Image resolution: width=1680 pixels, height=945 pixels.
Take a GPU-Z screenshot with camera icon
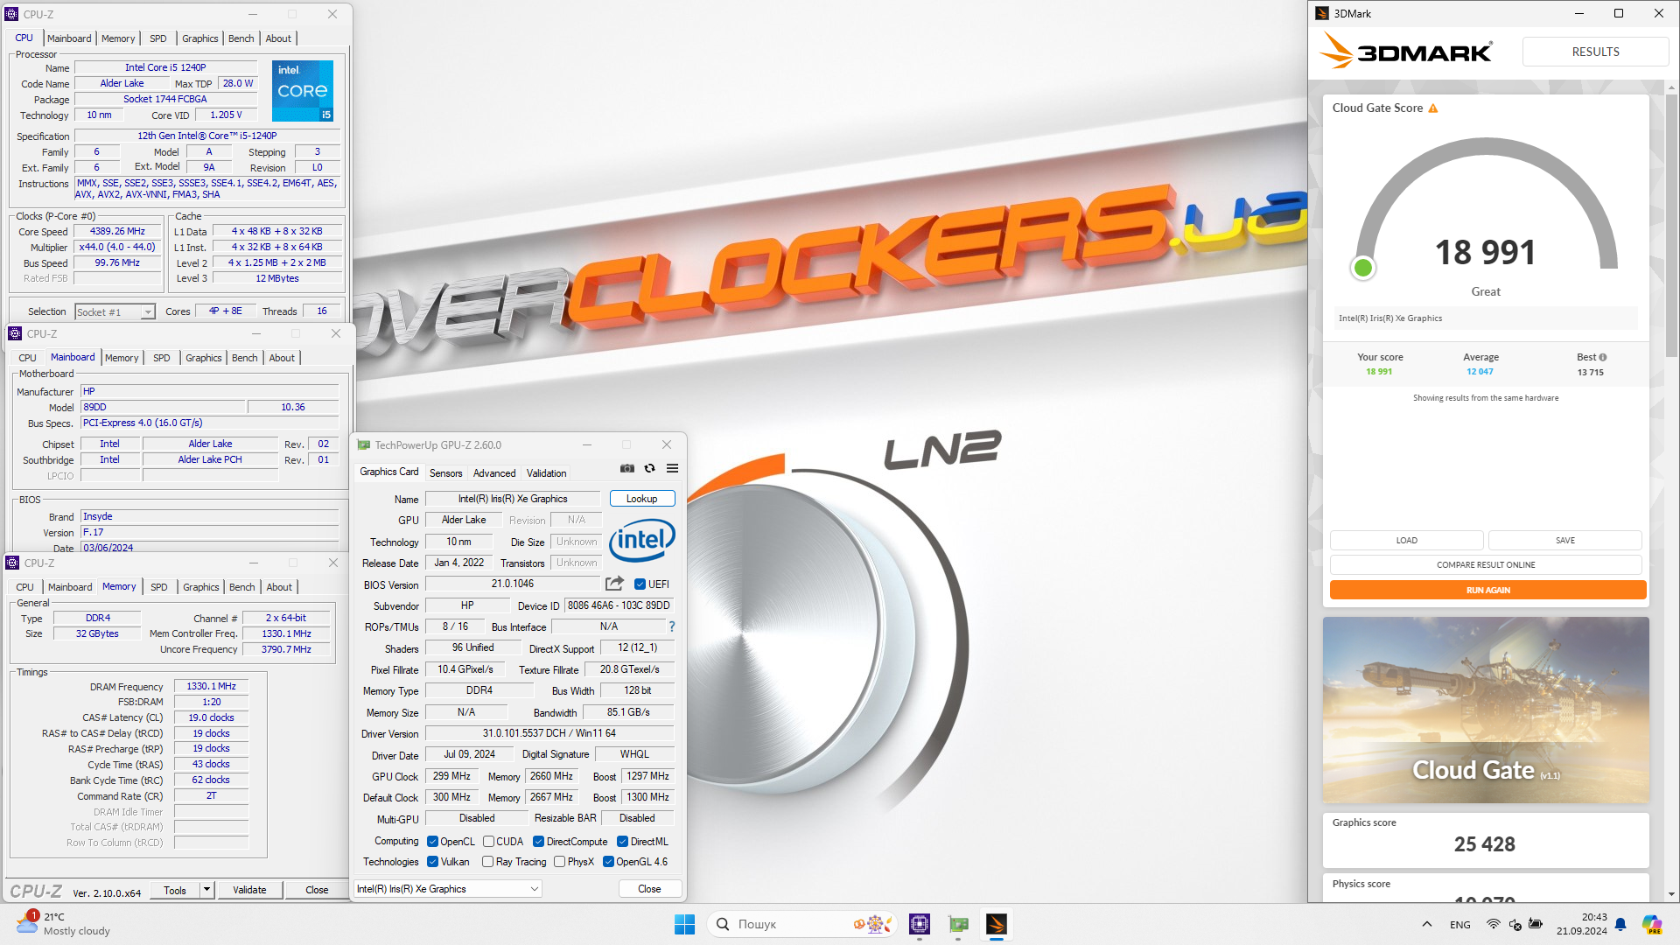pos(627,469)
